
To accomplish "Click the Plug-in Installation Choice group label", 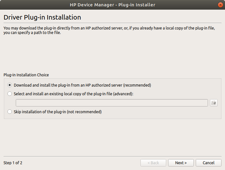I will [x=26, y=75].
